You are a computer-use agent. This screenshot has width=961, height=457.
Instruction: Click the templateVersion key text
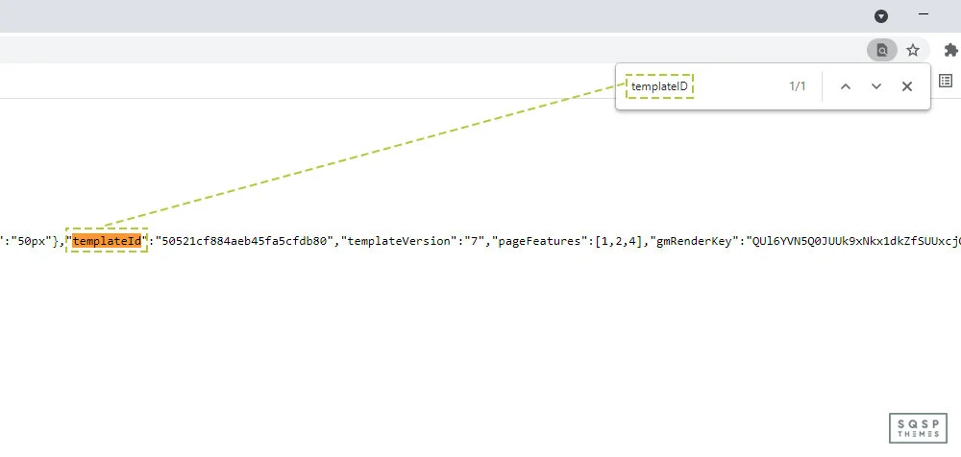pyautogui.click(x=398, y=241)
